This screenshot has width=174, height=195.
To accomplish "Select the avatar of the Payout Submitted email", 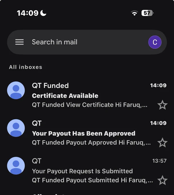I will 16,166.
